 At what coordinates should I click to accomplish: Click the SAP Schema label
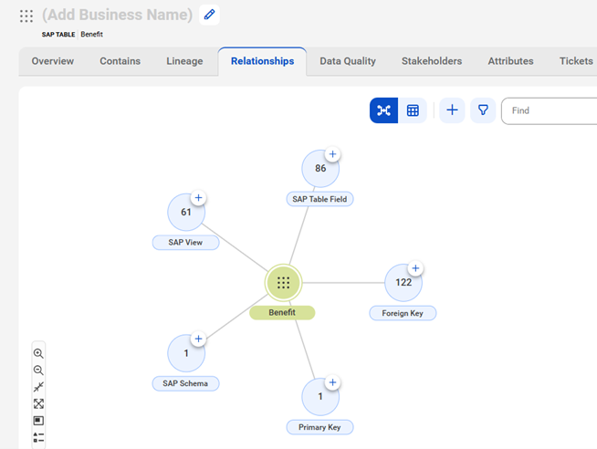[186, 383]
